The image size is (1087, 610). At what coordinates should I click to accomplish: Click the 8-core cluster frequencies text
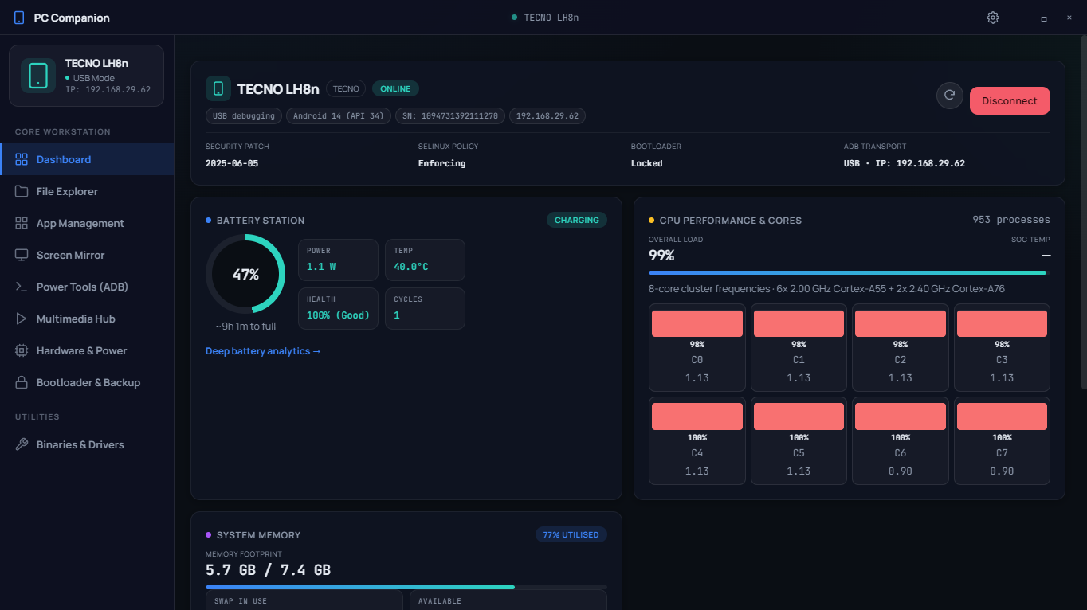(826, 289)
